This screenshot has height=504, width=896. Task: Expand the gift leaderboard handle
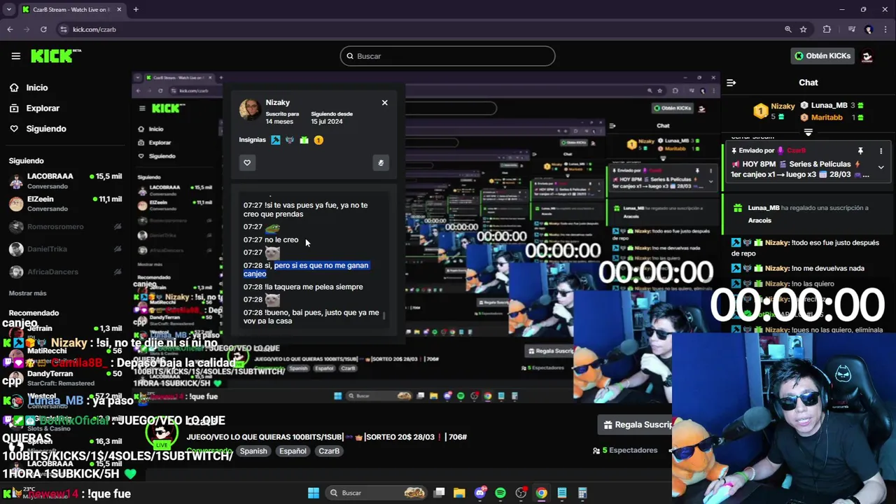tap(808, 132)
